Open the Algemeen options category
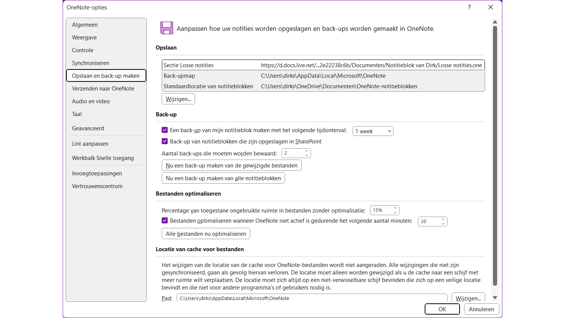This screenshot has height=318, width=565. [x=106, y=25]
